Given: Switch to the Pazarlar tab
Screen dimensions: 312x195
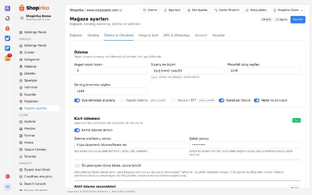Looking at the screenshot, I should pyautogui.click(x=219, y=35).
